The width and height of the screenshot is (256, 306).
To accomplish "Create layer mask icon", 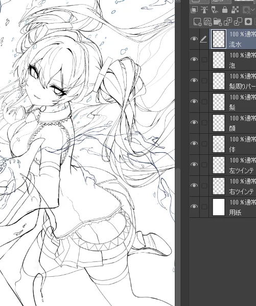I will pos(248,22).
